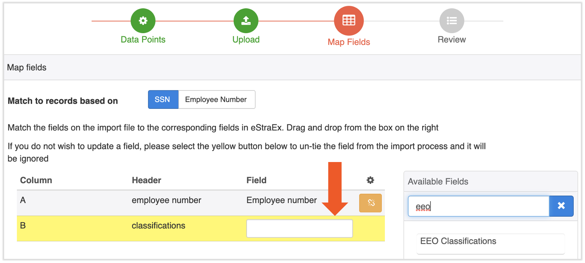The height and width of the screenshot is (263, 585).
Task: Go to the Data Points step label
Action: pyautogui.click(x=143, y=40)
